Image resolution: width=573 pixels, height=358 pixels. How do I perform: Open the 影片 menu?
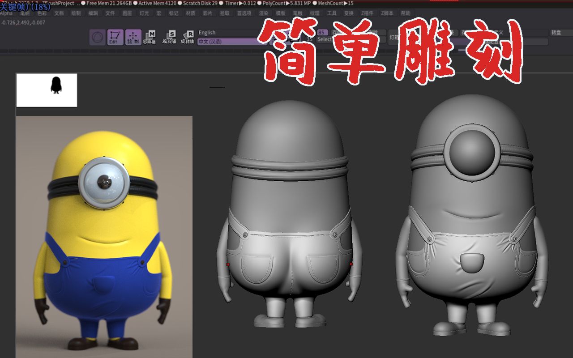[x=208, y=13]
